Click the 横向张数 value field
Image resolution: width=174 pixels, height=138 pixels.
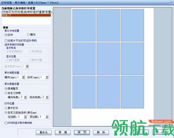(22, 97)
